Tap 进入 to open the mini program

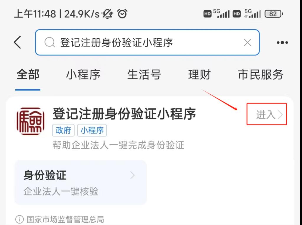pos(267,114)
